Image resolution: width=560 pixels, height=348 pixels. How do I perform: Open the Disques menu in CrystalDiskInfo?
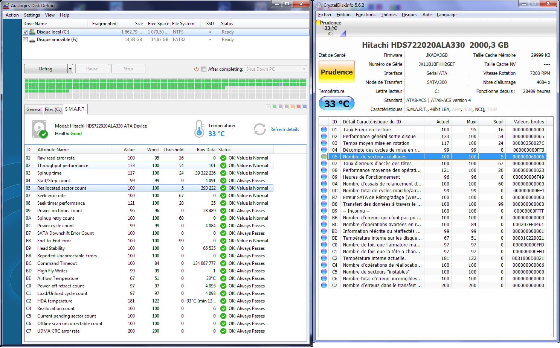pos(409,15)
